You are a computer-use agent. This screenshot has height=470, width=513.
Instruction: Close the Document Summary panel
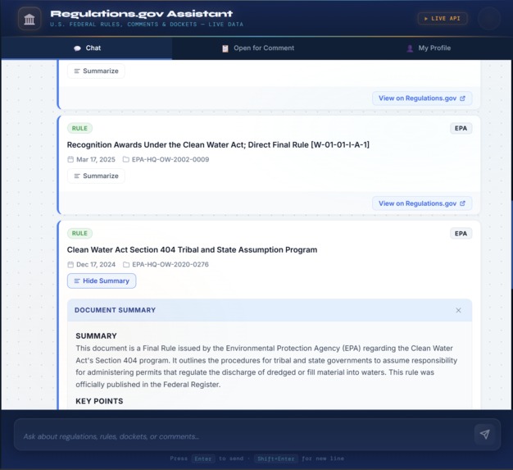tap(458, 311)
